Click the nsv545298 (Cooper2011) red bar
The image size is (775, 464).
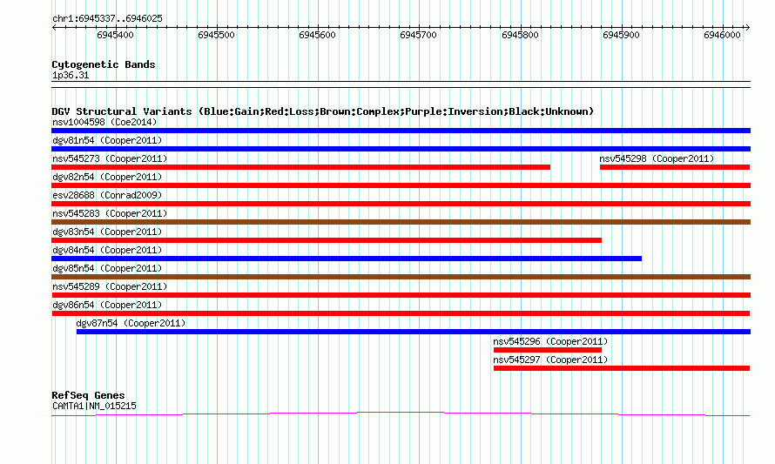675,167
